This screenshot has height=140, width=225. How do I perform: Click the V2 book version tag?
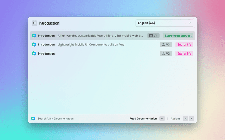tap(166, 54)
